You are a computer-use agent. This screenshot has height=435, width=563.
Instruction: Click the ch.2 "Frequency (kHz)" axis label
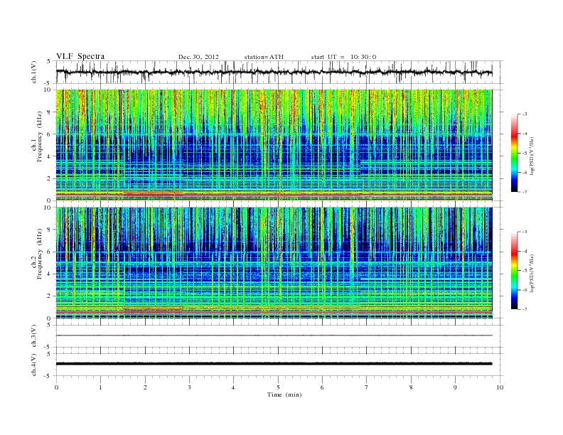point(40,254)
